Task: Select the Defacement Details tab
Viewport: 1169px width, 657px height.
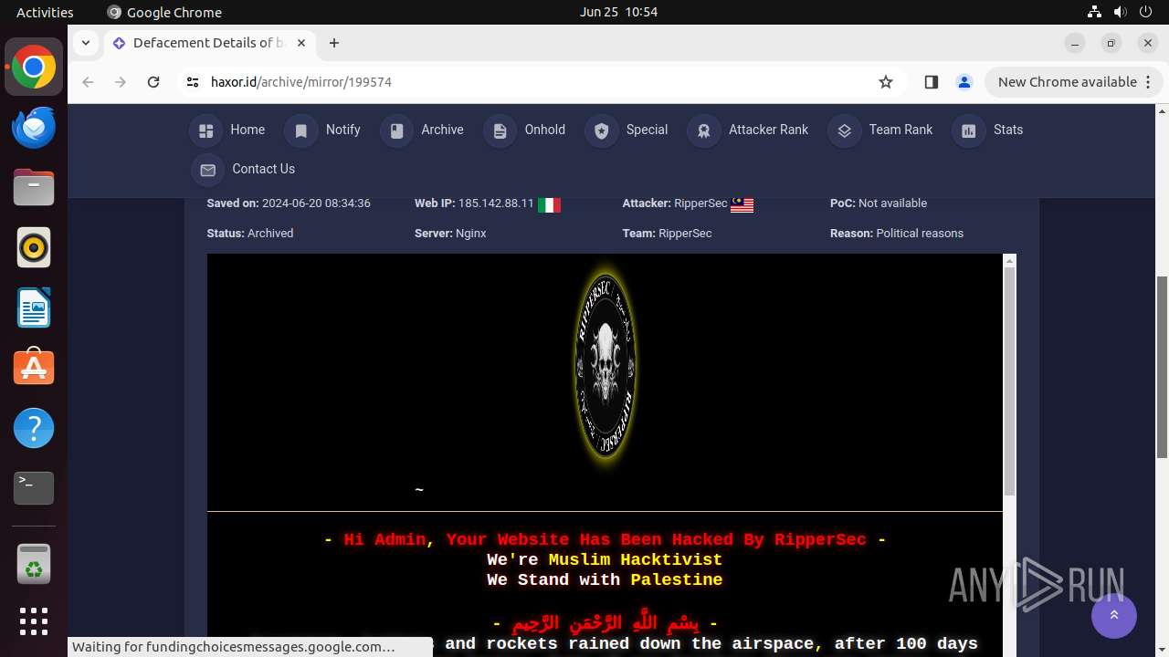Action: 208,43
